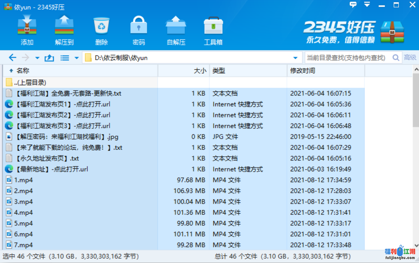Viewport: 419px width, 263px height.
Task: Go back with the left arrow
Action: 12,58
